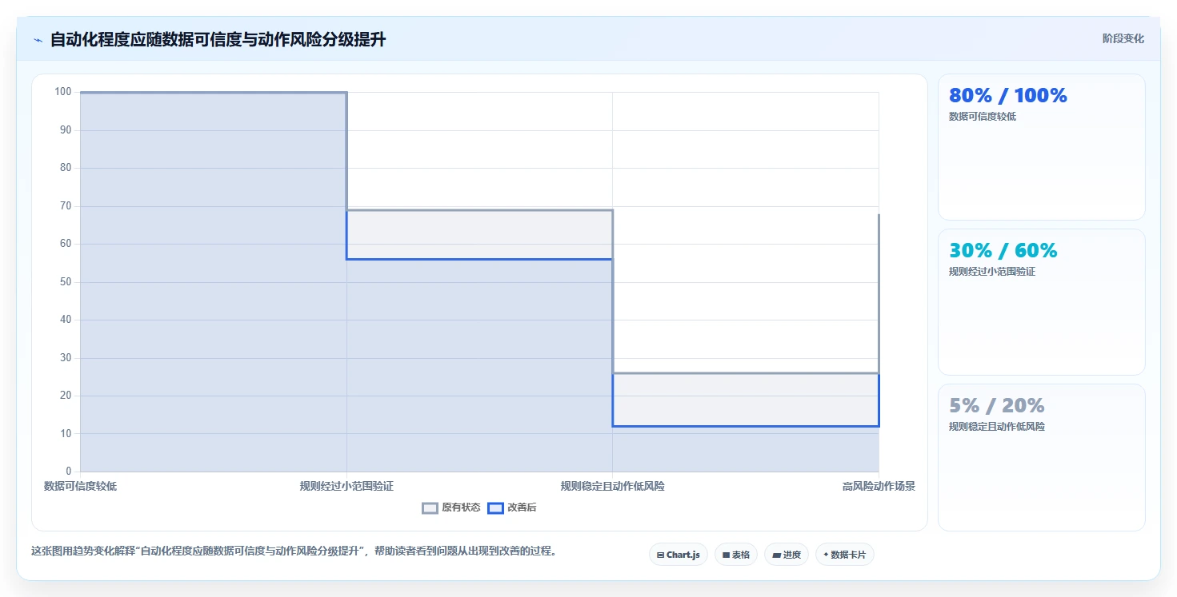Viewport: 1177px width, 597px height.
Task: Toggle the 原有状态 legend entry
Action: (451, 507)
